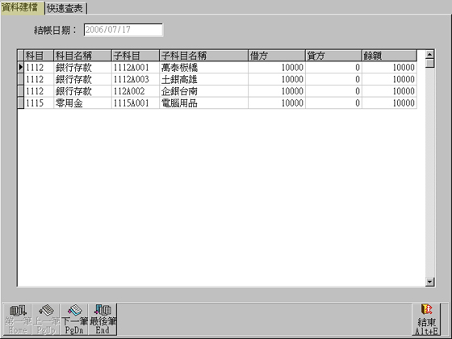Click 銀行存款 in the 112A002 row
Screen dimensions: 452x339
82,91
